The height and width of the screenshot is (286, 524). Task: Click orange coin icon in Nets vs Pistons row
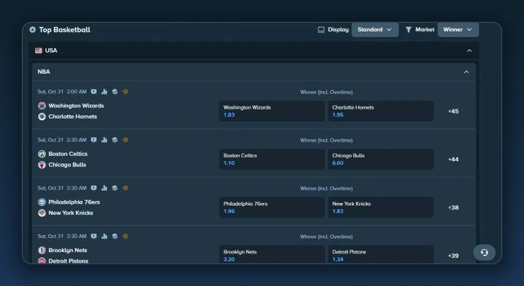[x=125, y=236]
